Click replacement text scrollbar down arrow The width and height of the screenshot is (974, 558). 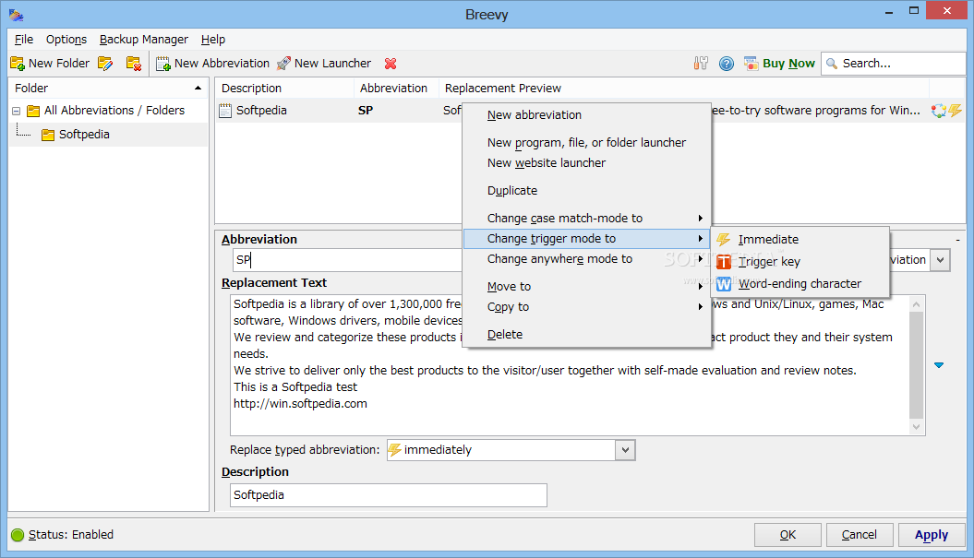click(916, 426)
